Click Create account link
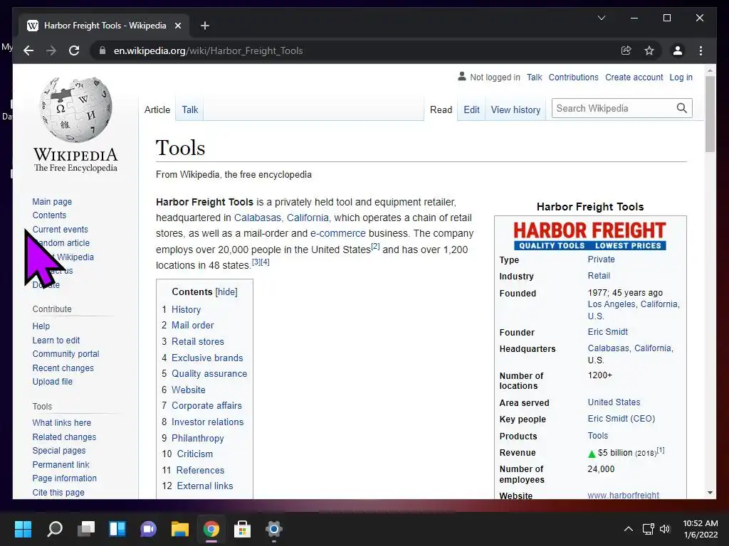 pos(634,77)
